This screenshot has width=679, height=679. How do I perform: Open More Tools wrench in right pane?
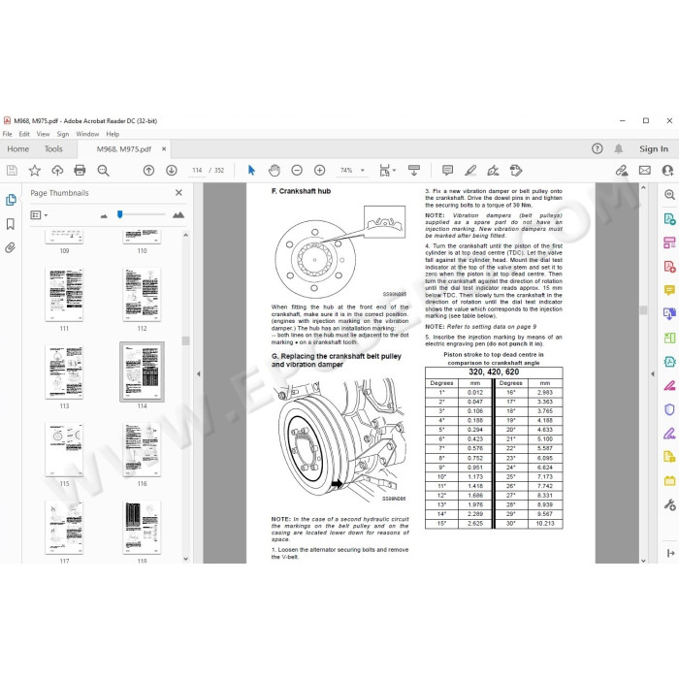(669, 504)
